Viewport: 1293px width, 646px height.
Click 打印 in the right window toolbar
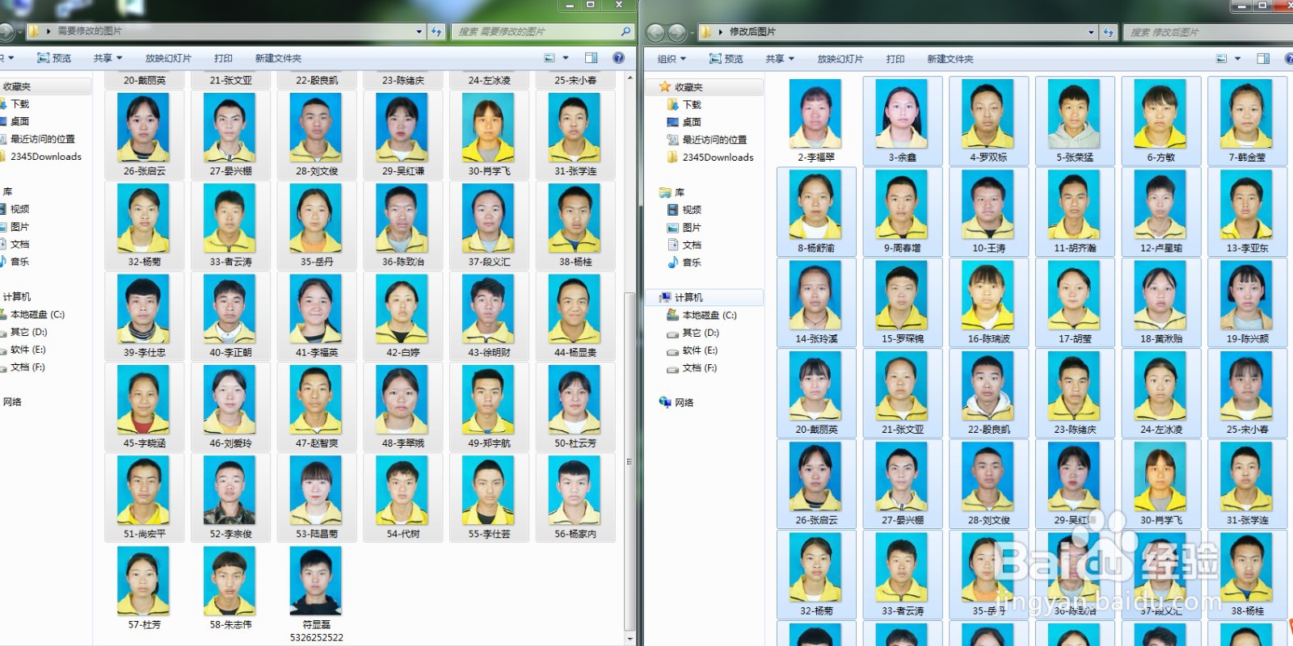tap(895, 59)
